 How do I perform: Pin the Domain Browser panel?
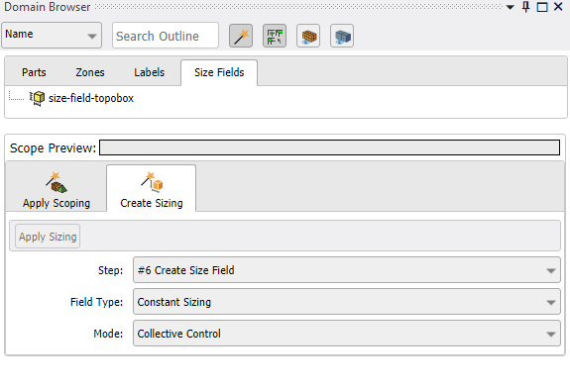pos(525,7)
